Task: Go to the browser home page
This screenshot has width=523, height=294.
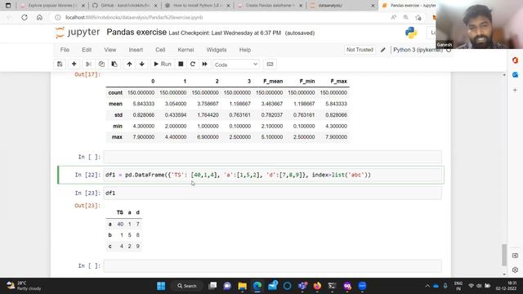Action: 39,17
